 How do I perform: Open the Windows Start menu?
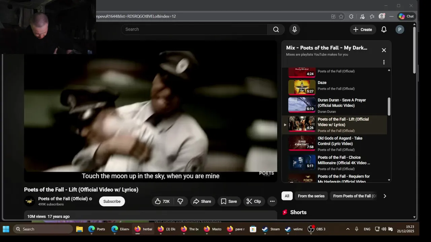pyautogui.click(x=6, y=229)
